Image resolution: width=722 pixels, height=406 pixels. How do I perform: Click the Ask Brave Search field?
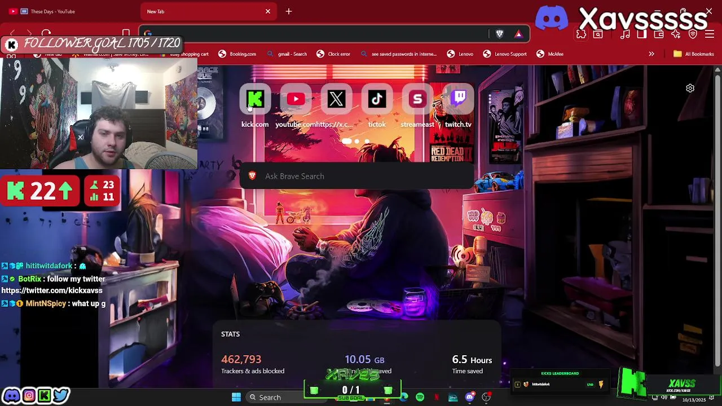point(356,176)
